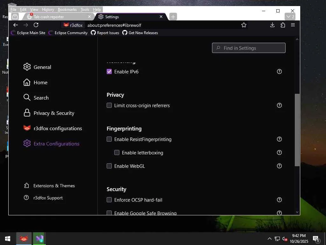Open the taskbar clock and date
Image resolution: width=326 pixels, height=245 pixels.
click(299, 239)
